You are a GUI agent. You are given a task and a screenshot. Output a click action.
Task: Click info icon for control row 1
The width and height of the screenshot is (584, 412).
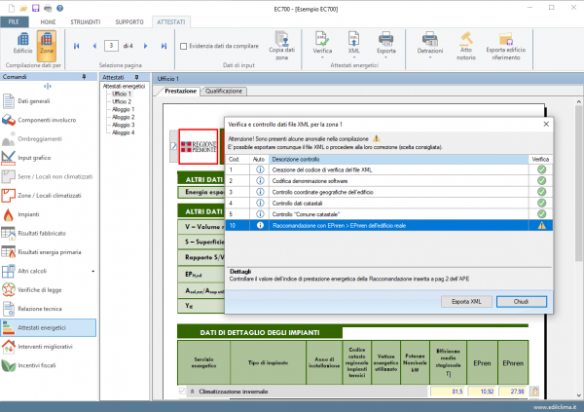260,169
